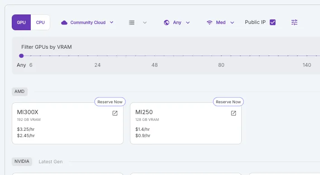Select the MI250 GPU card
Screen dimensions: 320x175
point(186,124)
